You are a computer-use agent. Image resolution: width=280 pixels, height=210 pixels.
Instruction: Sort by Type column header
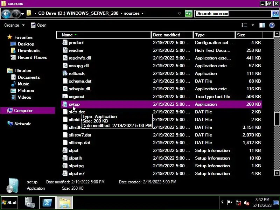tap(214, 35)
